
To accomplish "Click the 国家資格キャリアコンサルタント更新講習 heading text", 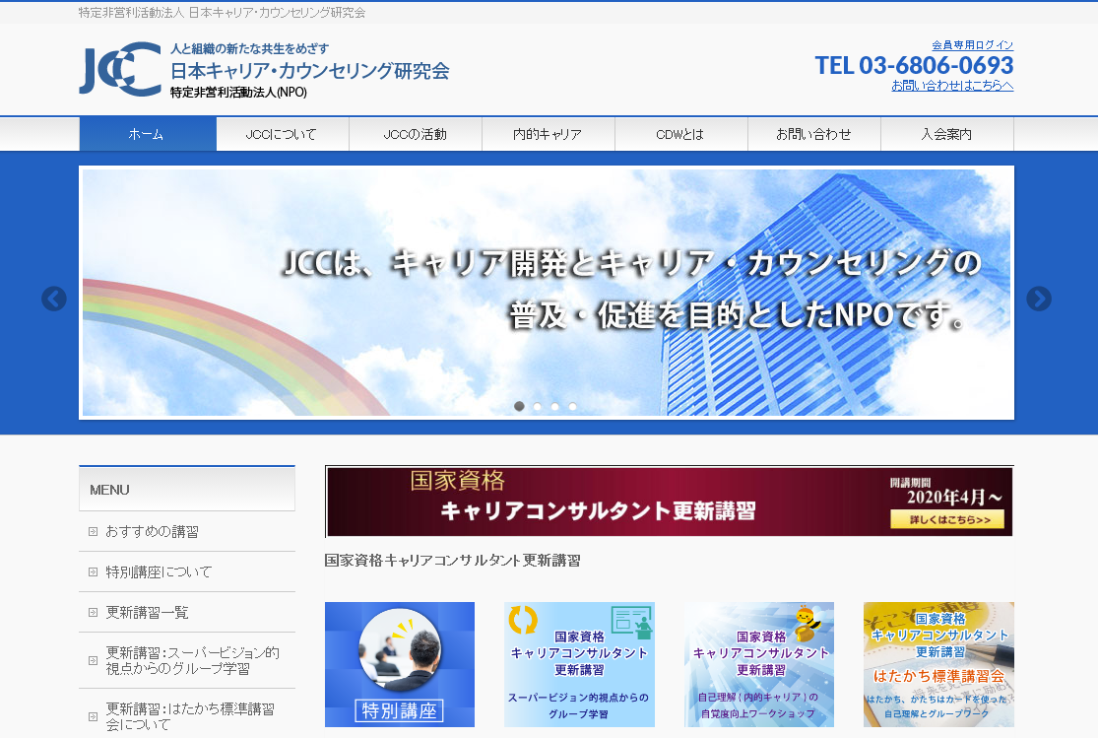I will click(452, 561).
